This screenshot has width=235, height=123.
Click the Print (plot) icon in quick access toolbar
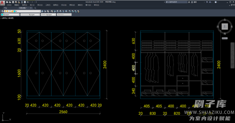(25, 2)
